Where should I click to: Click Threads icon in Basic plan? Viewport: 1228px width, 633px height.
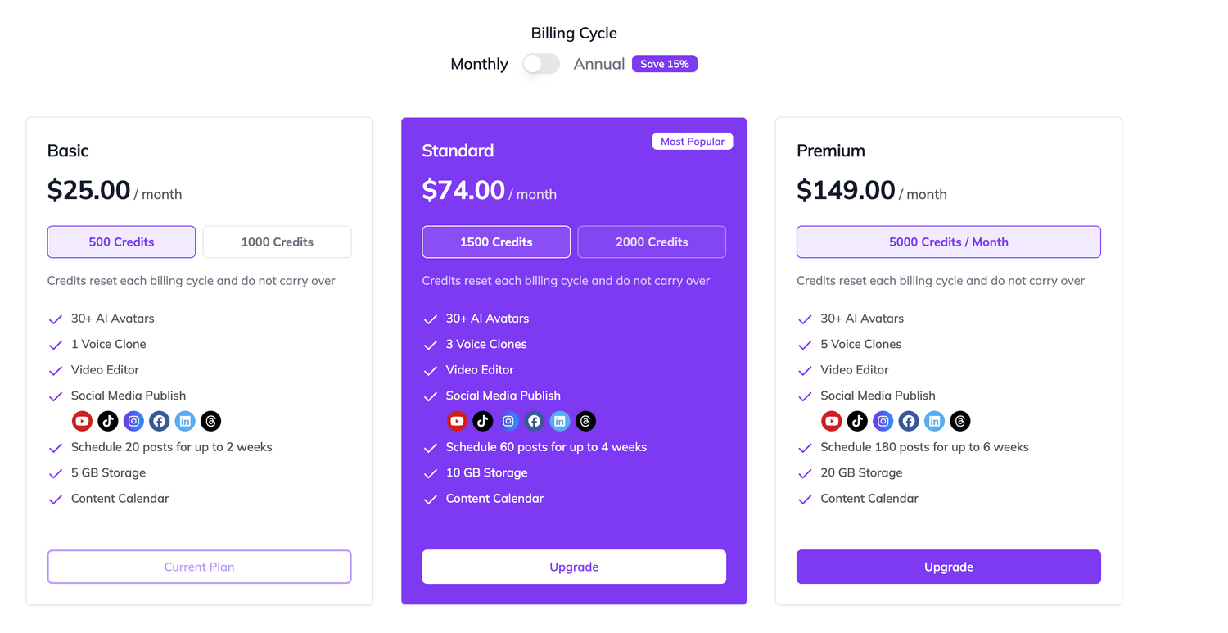point(210,421)
